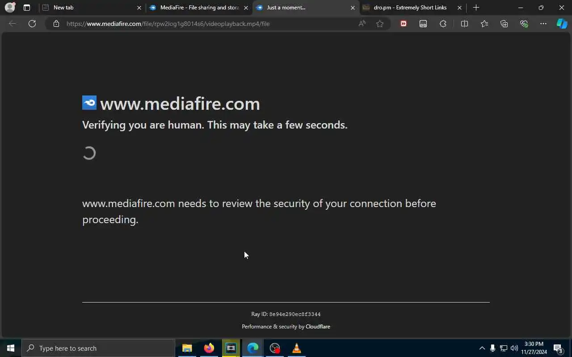Switch to Microsoft Edge taskbar icon

(252, 348)
